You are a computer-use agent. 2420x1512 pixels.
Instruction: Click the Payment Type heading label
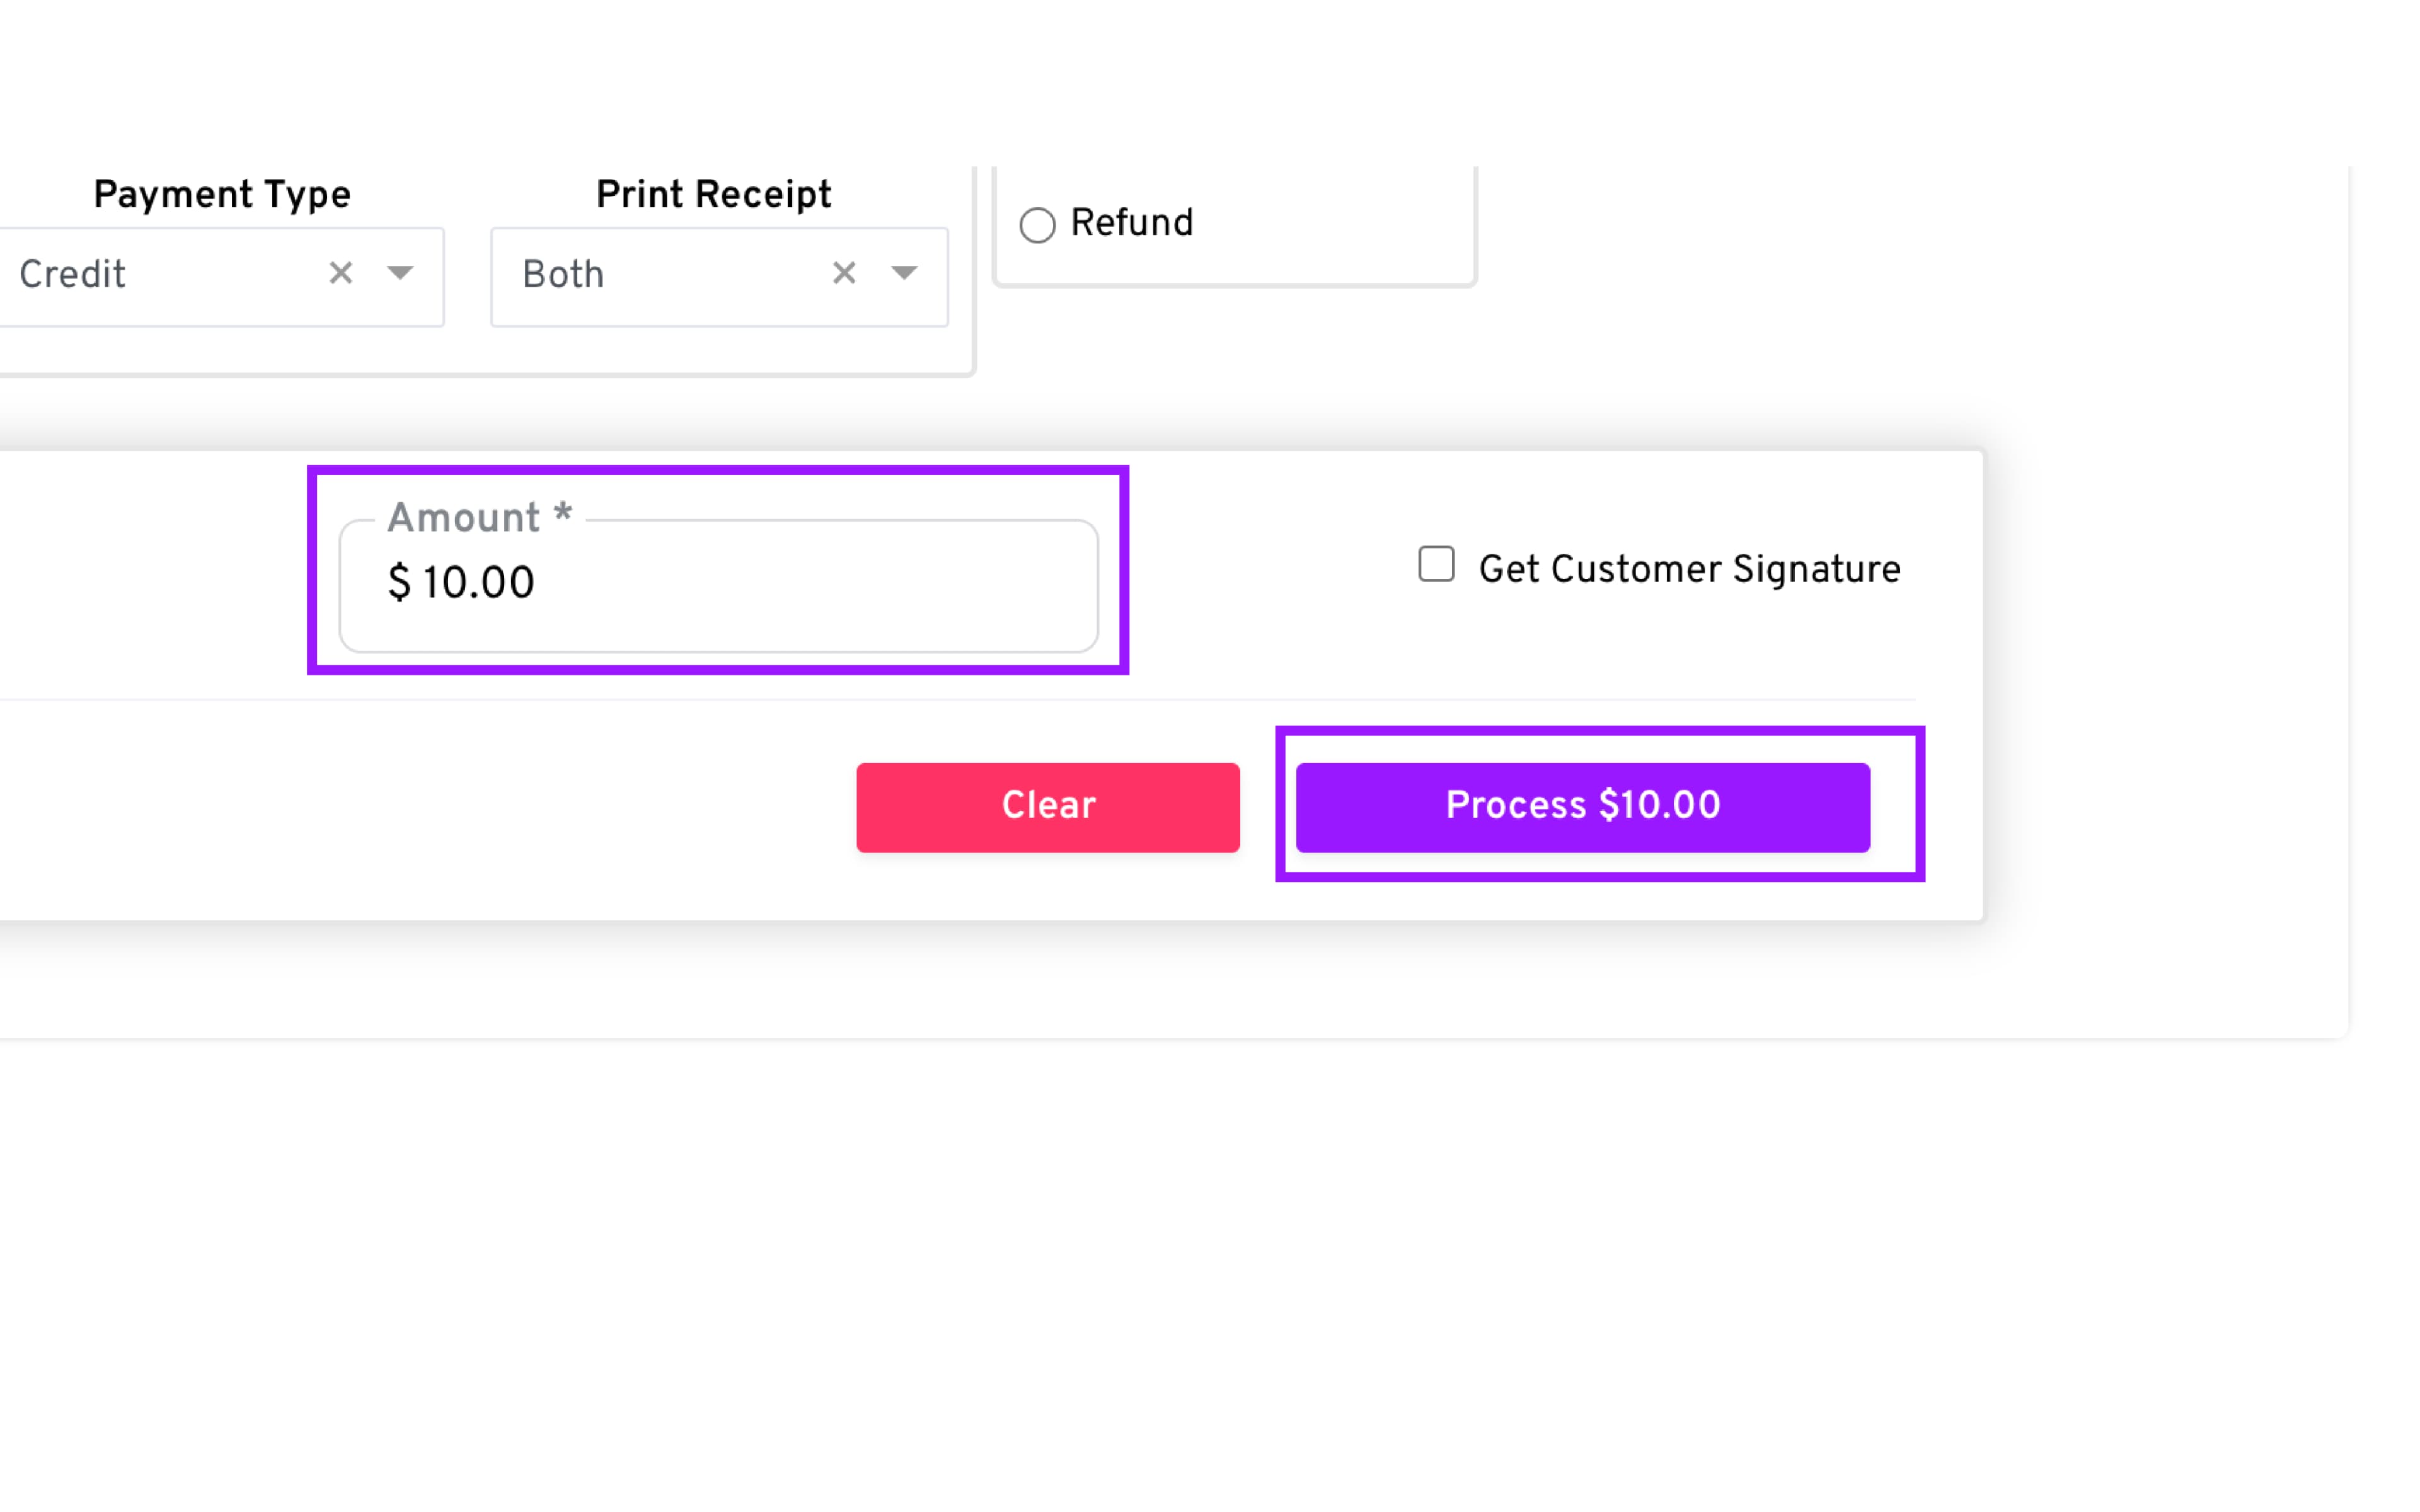(x=222, y=194)
